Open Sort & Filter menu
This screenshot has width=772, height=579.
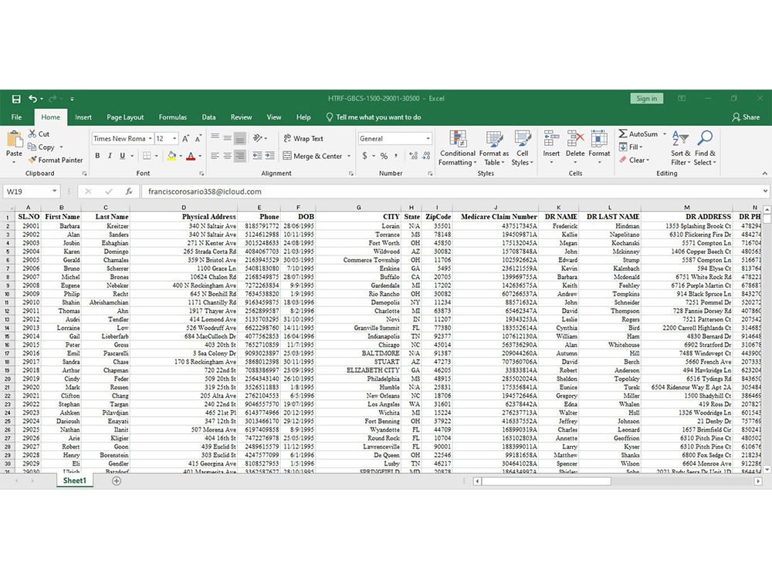680,147
